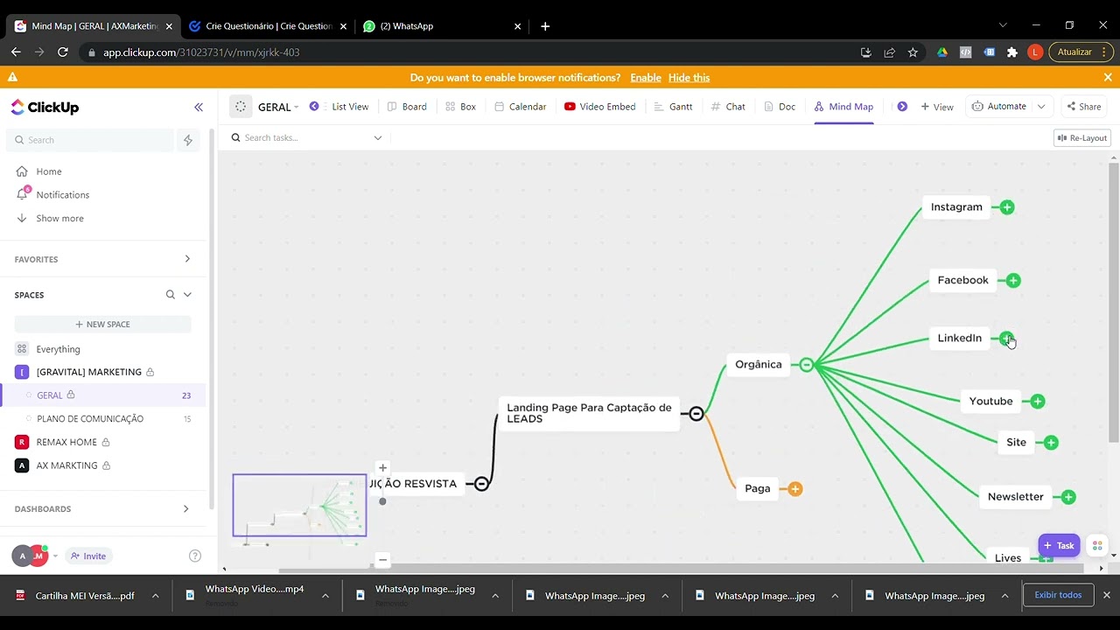
Task: Click the Invite button
Action: [x=88, y=556]
